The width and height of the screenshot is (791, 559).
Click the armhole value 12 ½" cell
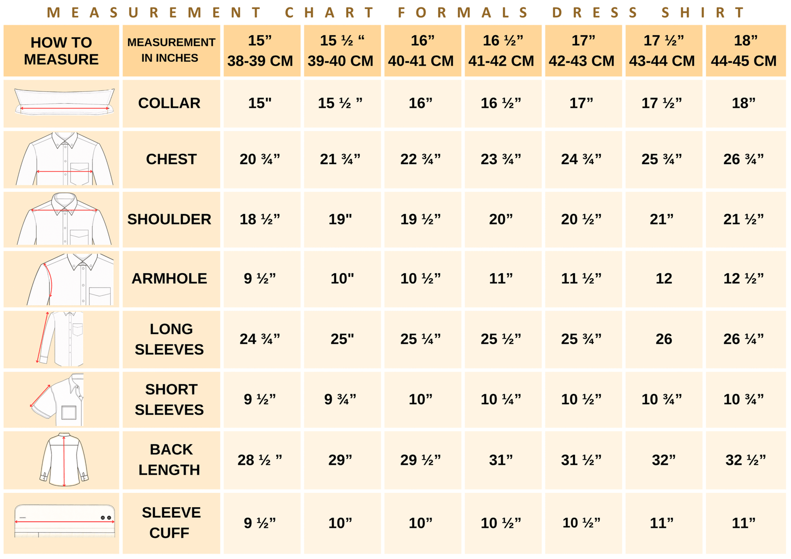[746, 279]
